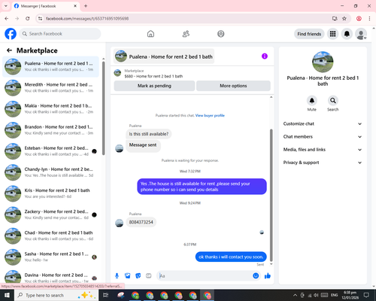Open the Chandy-lyn conversation
Viewport: 376px width, 301px height.
(50, 172)
